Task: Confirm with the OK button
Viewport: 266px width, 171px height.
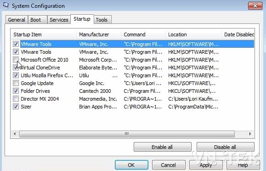Action: click(131, 165)
